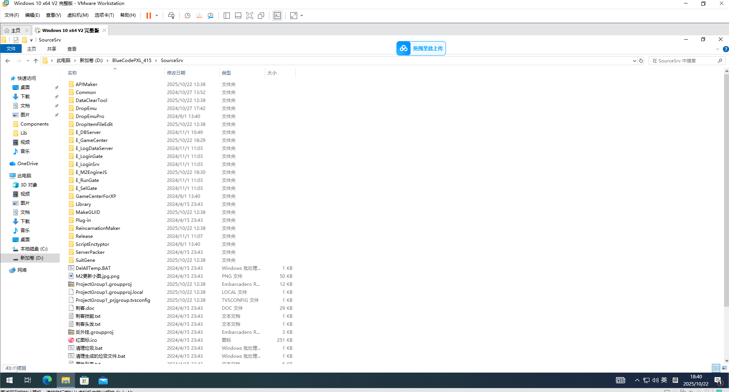Switch to large thumbnails view toggle
The width and height of the screenshot is (729, 392).
click(x=724, y=368)
